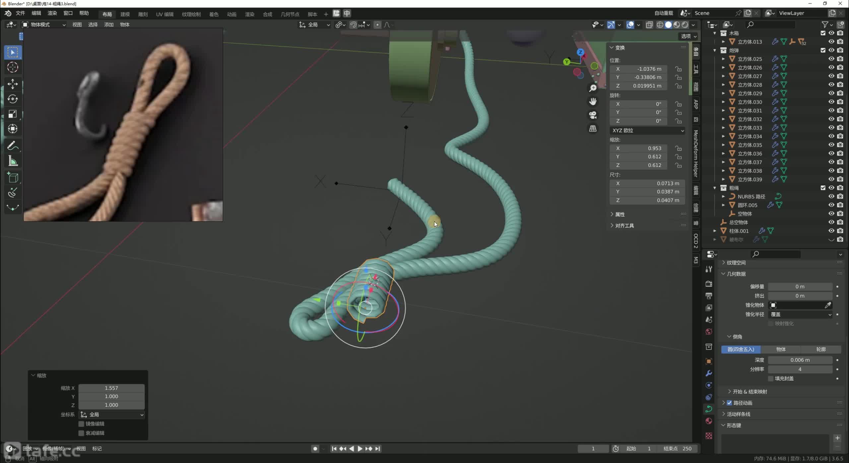Image resolution: width=849 pixels, height=463 pixels.
Task: Switch to rendered viewport shading
Action: [x=685, y=25]
